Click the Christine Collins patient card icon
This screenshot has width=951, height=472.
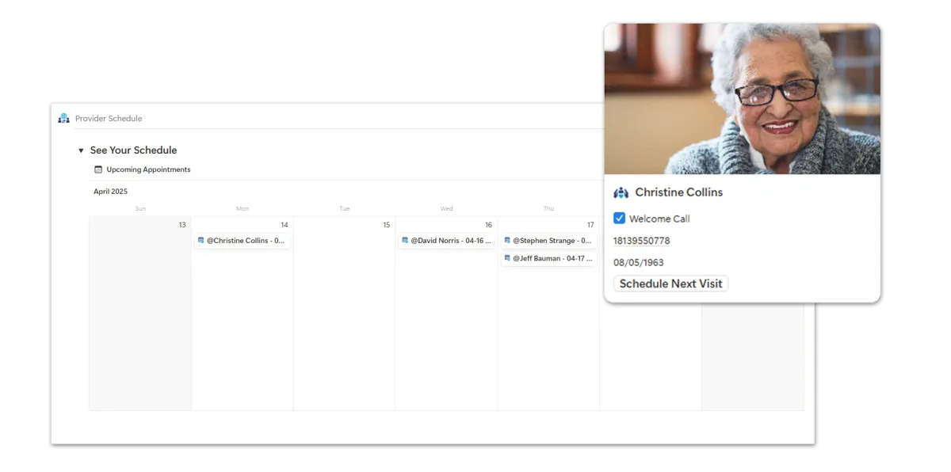(x=621, y=192)
